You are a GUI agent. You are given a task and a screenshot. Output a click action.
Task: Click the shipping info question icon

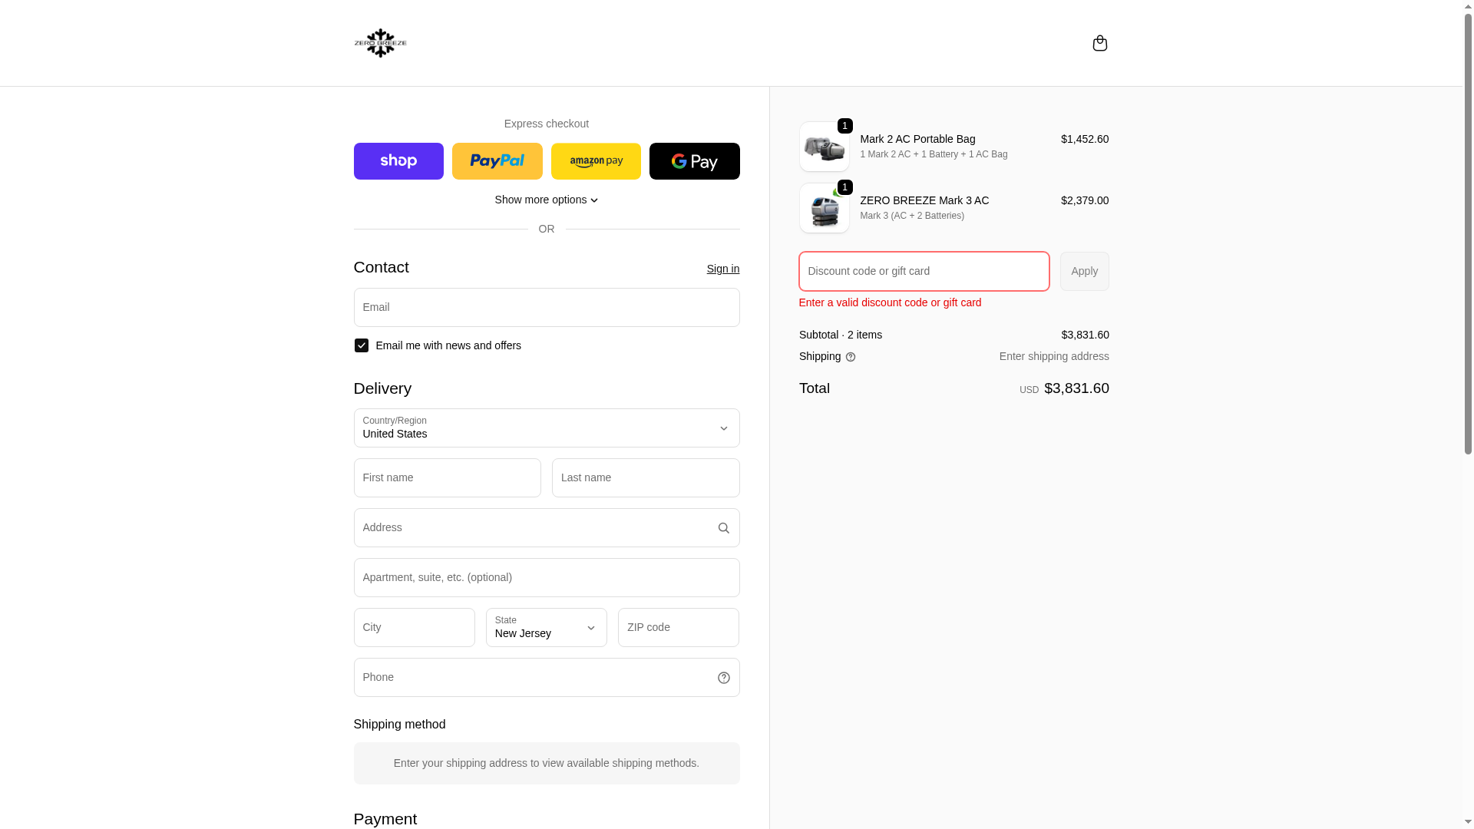851,357
